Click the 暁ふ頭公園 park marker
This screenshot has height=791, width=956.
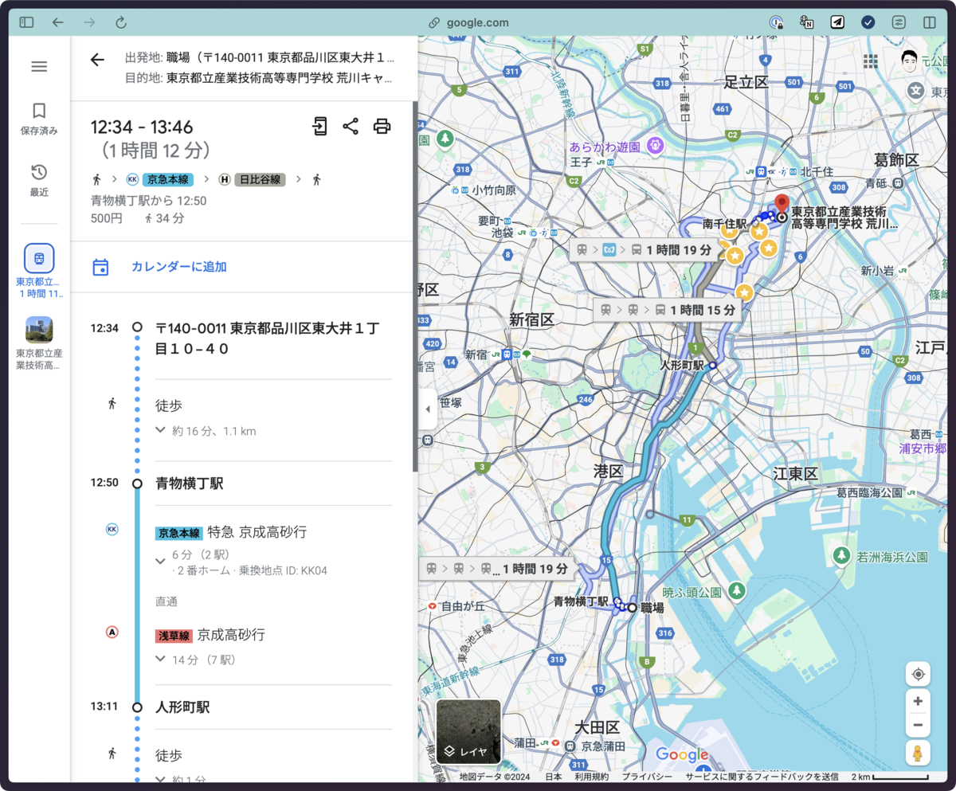[x=737, y=590]
